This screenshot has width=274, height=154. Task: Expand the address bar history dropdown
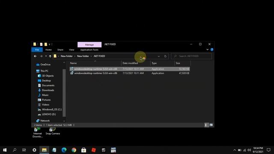(x=159, y=56)
